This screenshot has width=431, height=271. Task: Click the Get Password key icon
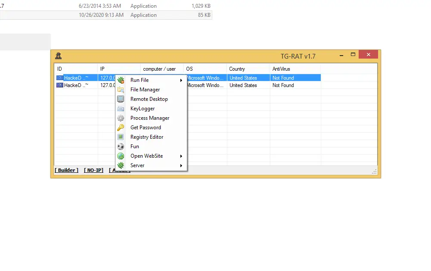(x=121, y=128)
